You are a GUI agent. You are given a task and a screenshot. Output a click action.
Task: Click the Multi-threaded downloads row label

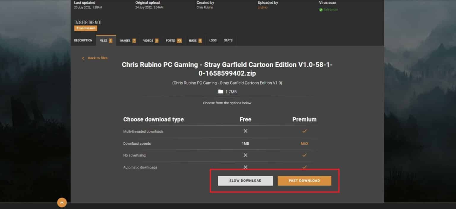point(143,132)
